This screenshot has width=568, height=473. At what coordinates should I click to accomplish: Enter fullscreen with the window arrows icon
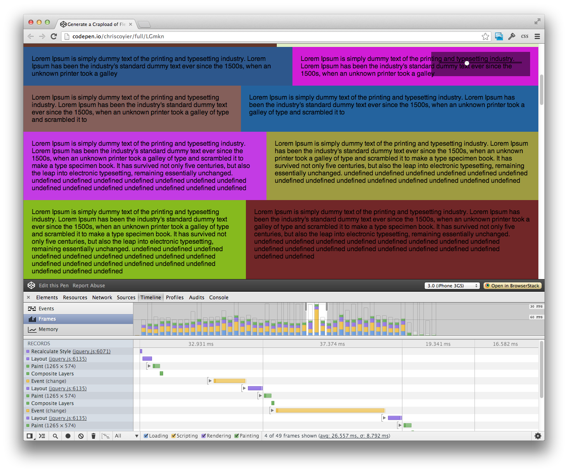pyautogui.click(x=537, y=21)
